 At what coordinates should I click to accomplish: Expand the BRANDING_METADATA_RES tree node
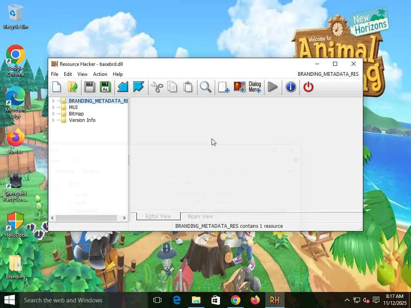coord(53,101)
